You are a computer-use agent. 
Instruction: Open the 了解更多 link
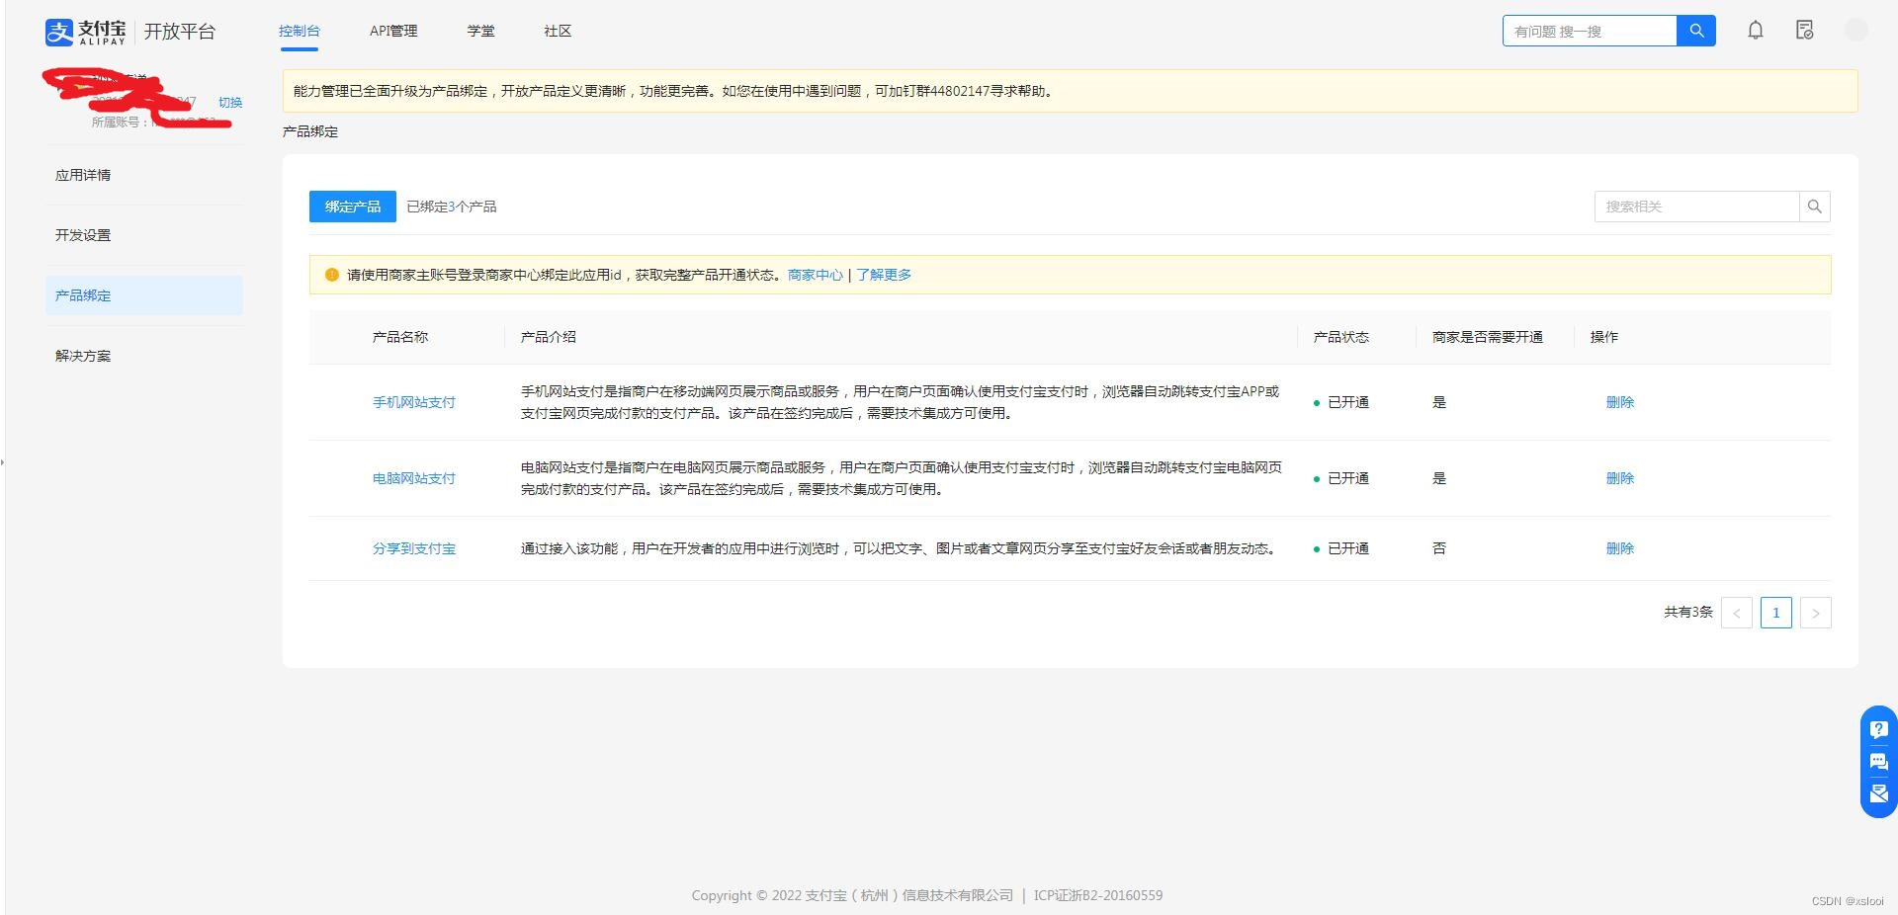coord(884,275)
